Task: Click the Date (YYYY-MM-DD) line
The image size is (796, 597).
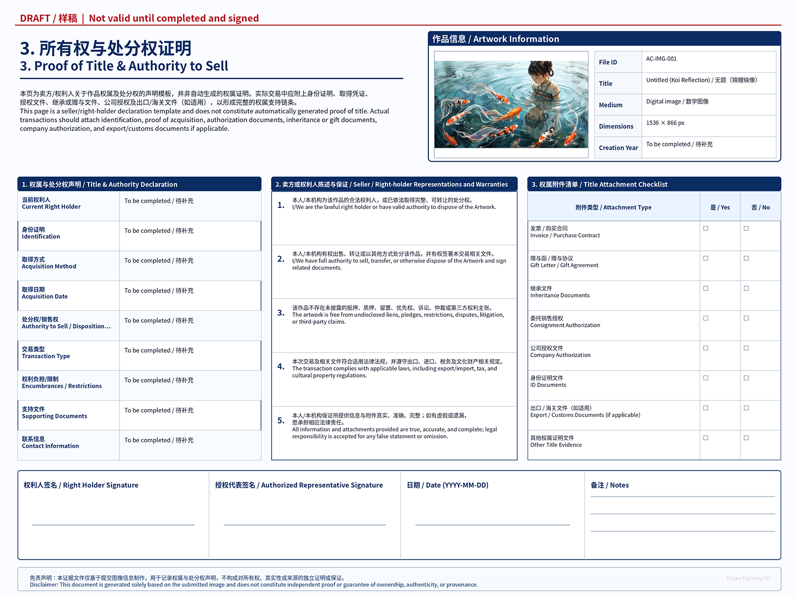Action: (493, 524)
